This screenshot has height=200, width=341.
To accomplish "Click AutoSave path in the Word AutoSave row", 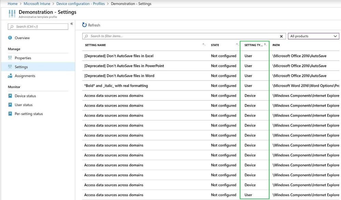I will pyautogui.click(x=299, y=76).
